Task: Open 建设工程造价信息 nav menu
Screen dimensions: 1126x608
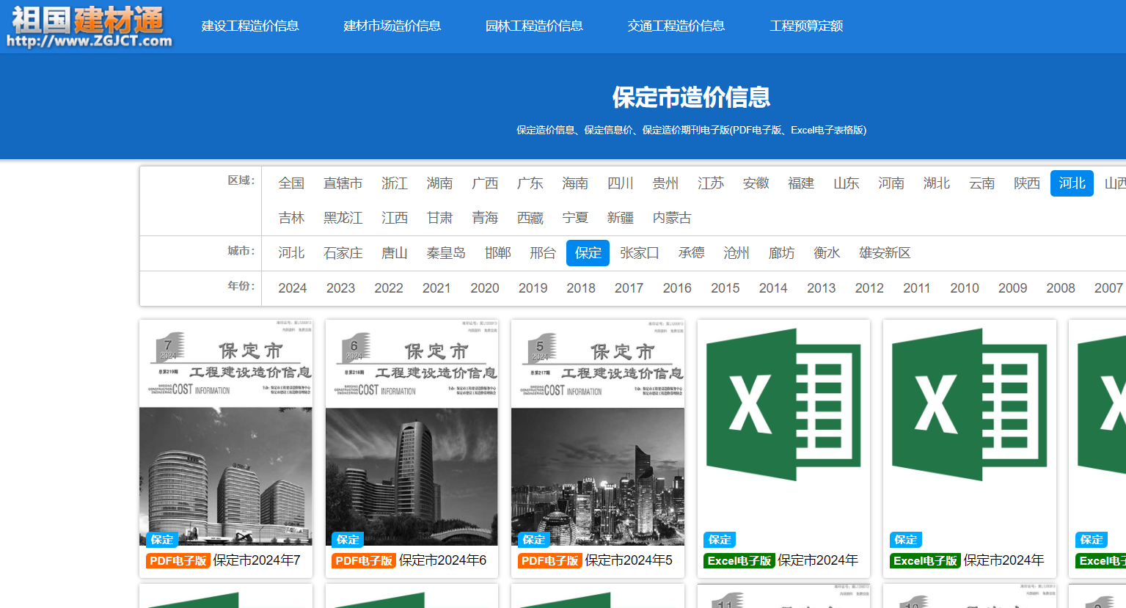Action: [250, 26]
